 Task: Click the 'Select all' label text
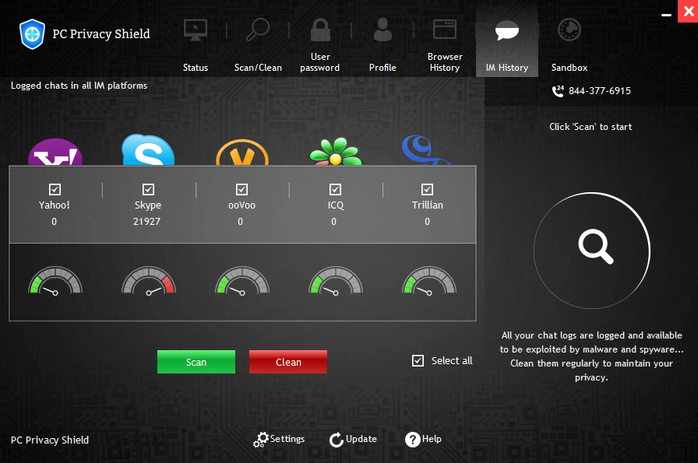click(x=452, y=361)
